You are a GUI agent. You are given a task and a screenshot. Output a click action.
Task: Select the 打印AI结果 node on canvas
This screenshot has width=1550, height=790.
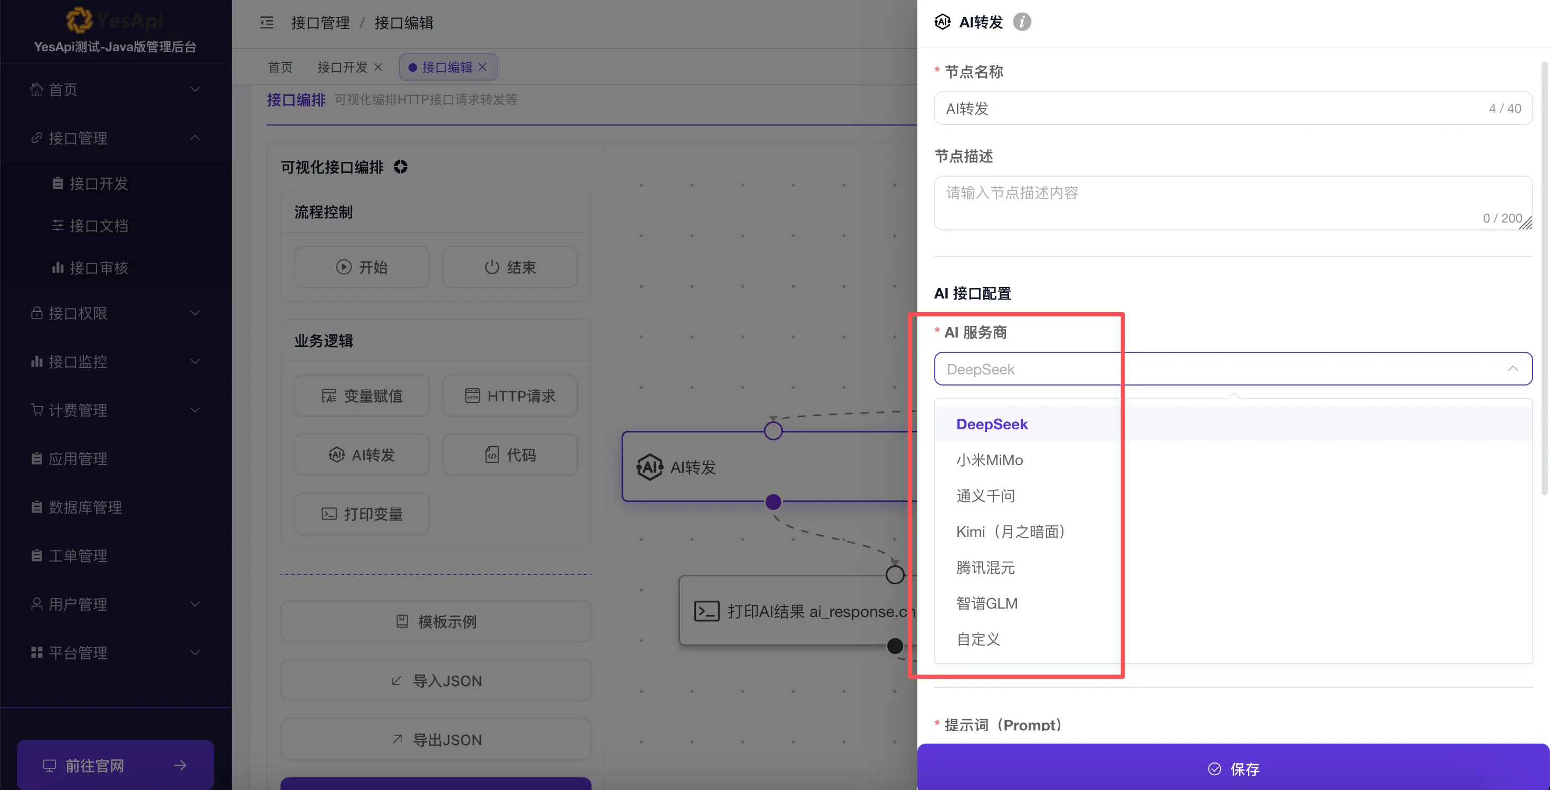[x=798, y=611]
